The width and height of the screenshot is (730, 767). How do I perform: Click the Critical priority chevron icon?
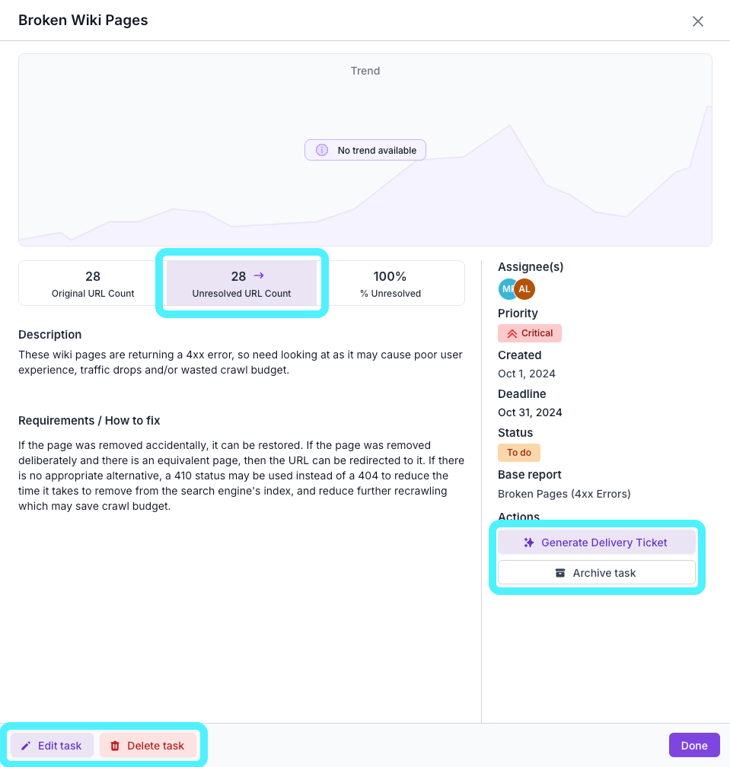click(512, 333)
